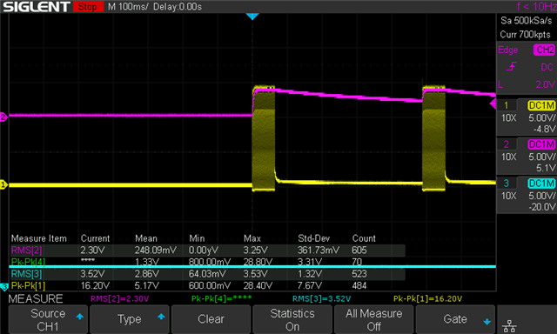The image size is (557, 334).
Task: Click the red Stop run status indicator
Action: coord(88,7)
